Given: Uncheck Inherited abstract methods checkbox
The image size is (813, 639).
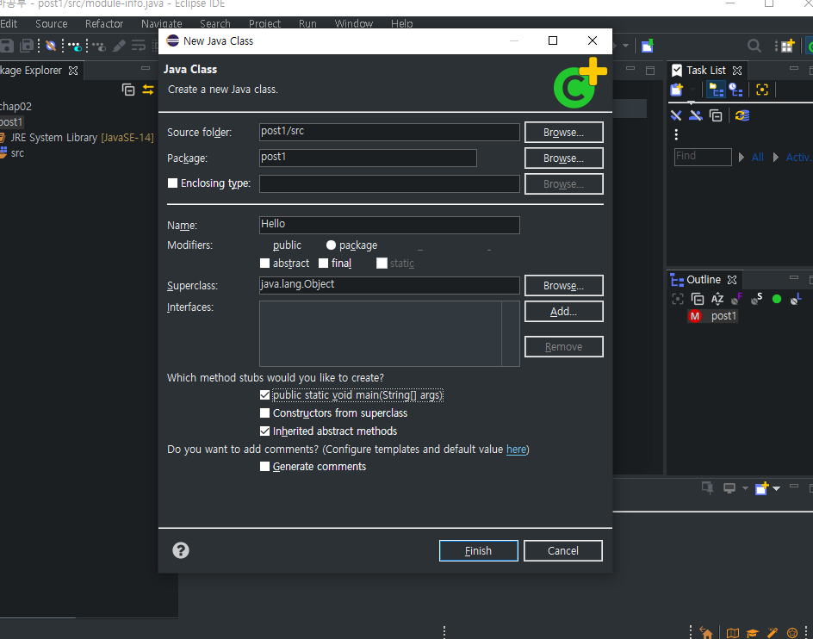Looking at the screenshot, I should click(265, 431).
